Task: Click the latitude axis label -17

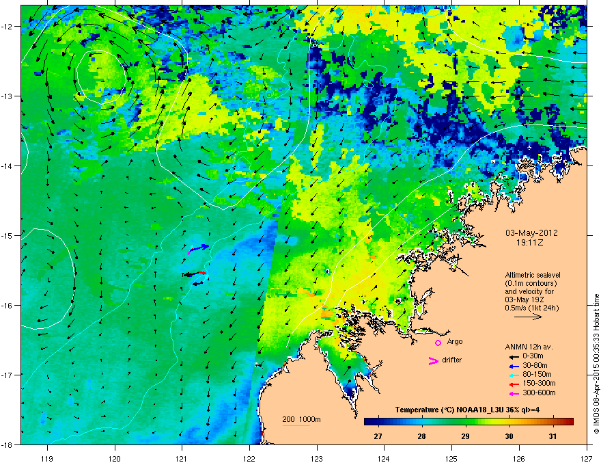Action: 8,375
